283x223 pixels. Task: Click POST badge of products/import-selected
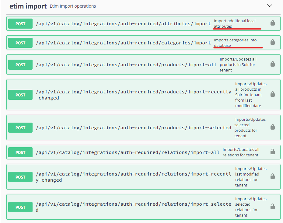[x=20, y=128]
